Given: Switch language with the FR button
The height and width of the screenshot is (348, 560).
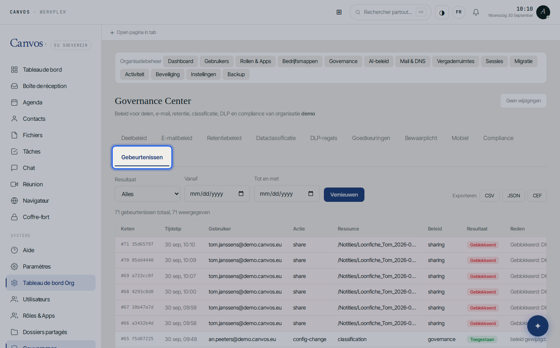Looking at the screenshot, I should (459, 12).
